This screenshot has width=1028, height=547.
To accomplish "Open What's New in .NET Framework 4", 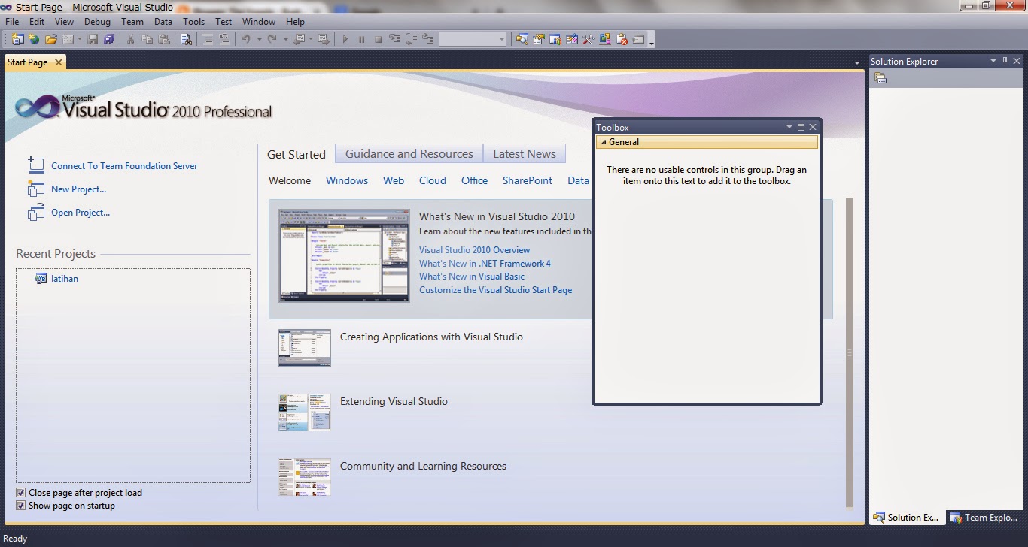I will (x=485, y=264).
